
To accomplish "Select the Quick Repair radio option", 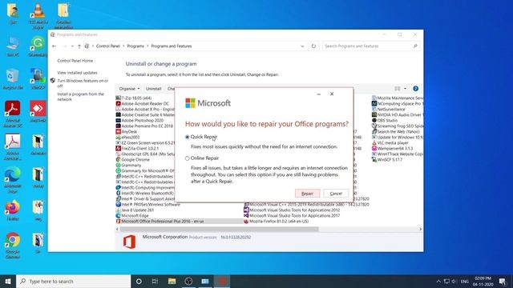I will [187, 137].
